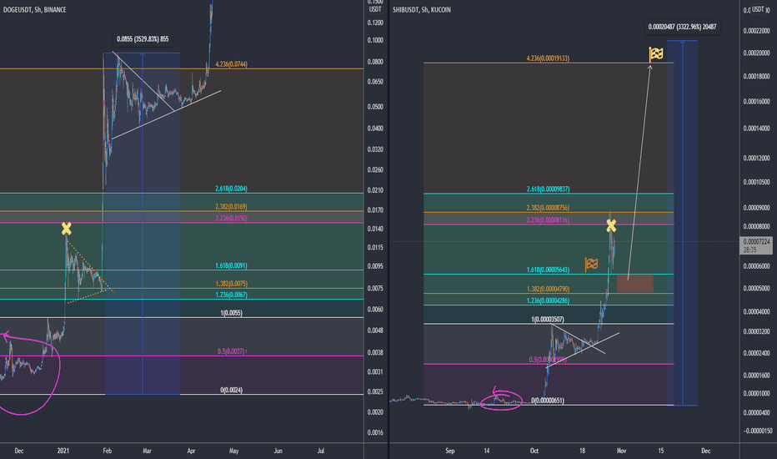This screenshot has height=459, width=777.
Task: Select the 4.236(0.0744) Fibonacci level label
Action: pyautogui.click(x=232, y=64)
